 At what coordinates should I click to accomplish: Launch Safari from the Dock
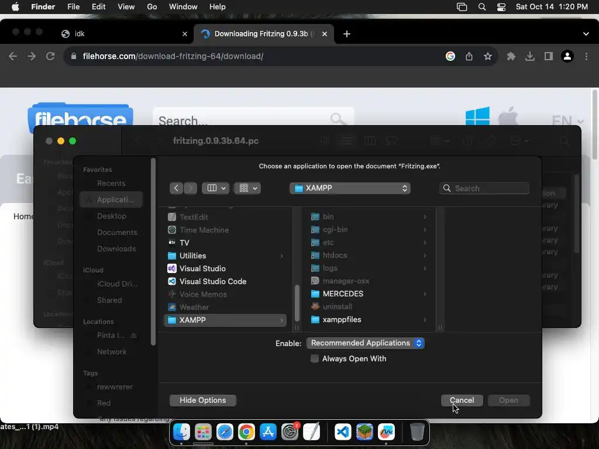click(225, 432)
